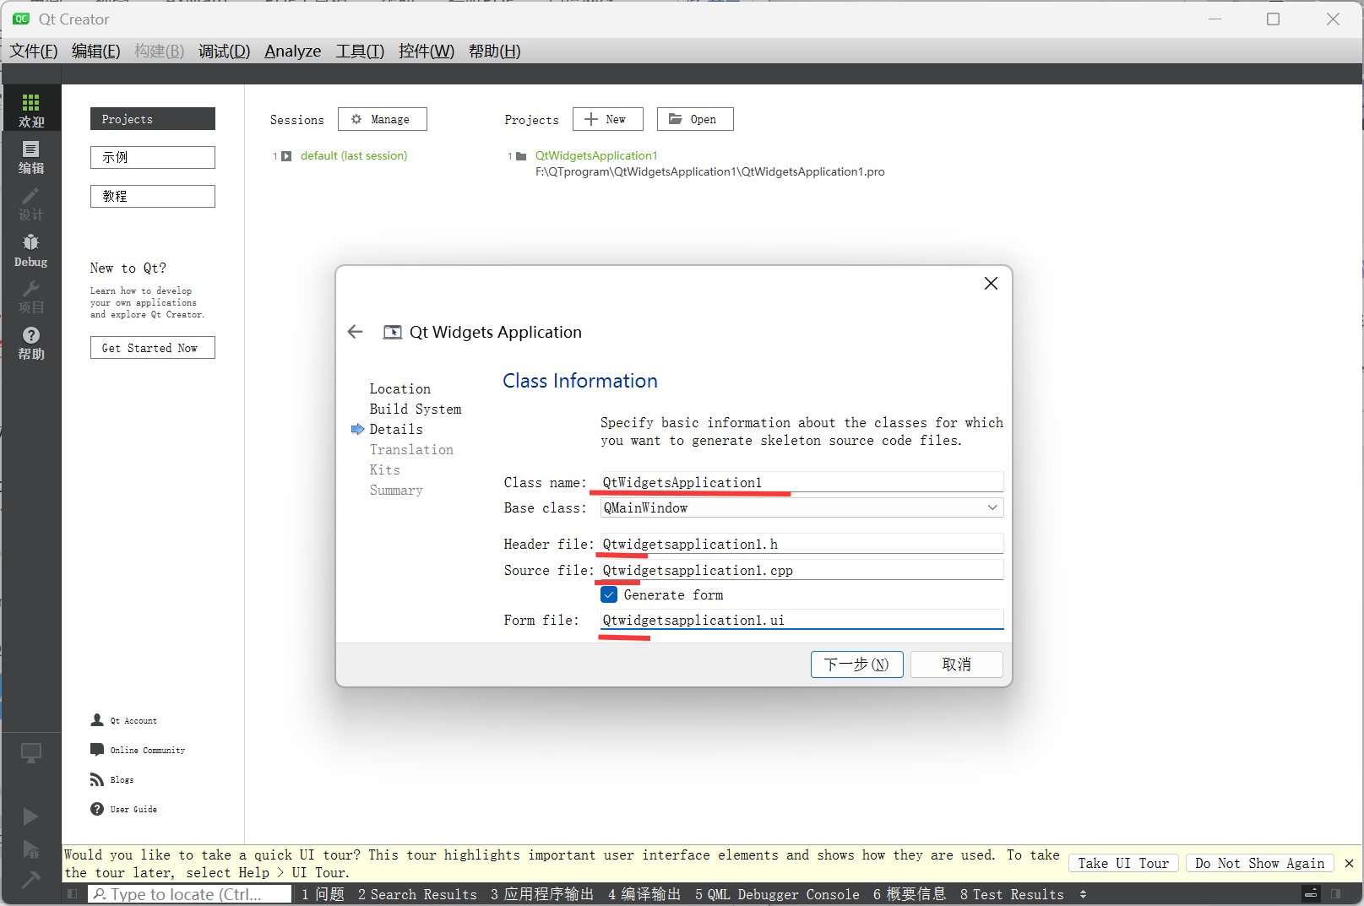Switch to Design (设计) mode
Viewport: 1364px width, 906px height.
[31, 203]
